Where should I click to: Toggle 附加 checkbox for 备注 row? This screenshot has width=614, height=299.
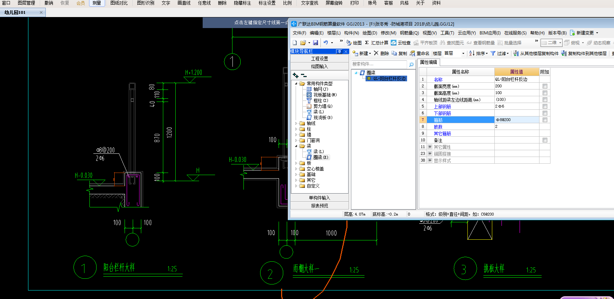point(545,140)
